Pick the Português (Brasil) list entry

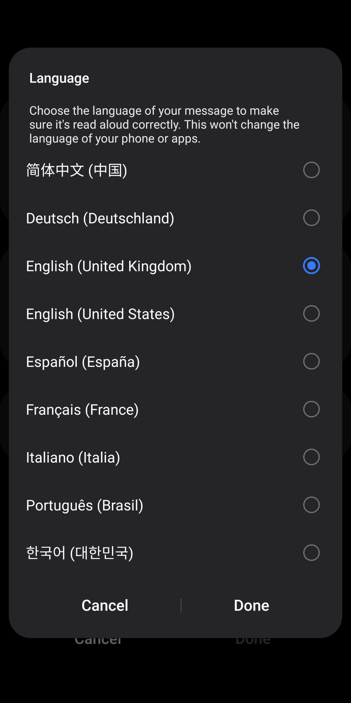(85, 506)
